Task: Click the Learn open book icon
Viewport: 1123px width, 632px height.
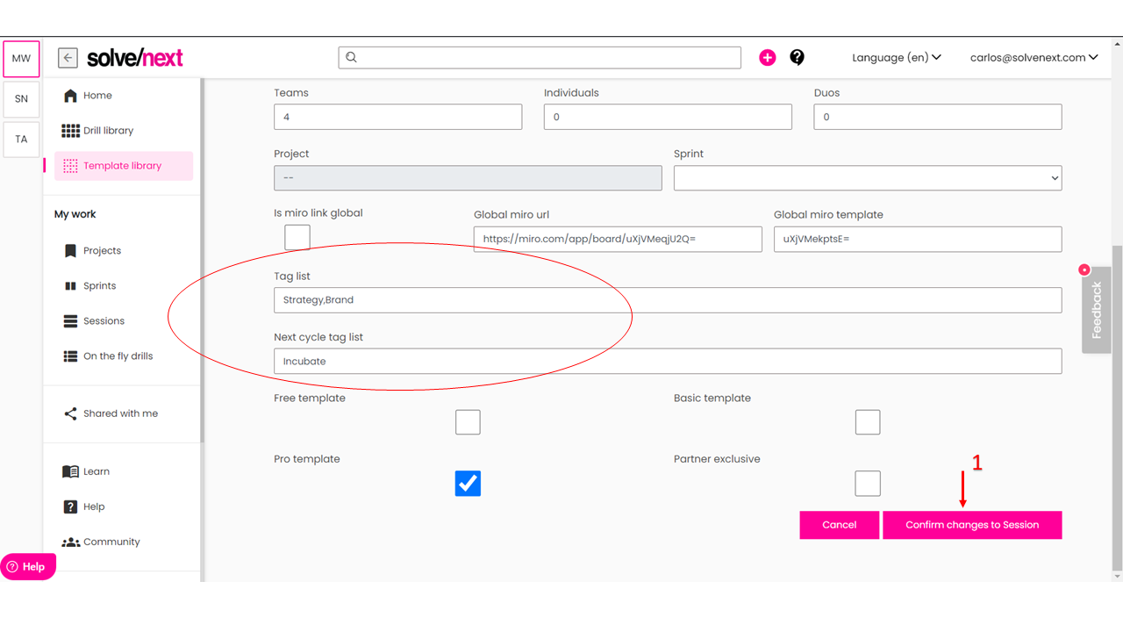Action: [x=71, y=471]
